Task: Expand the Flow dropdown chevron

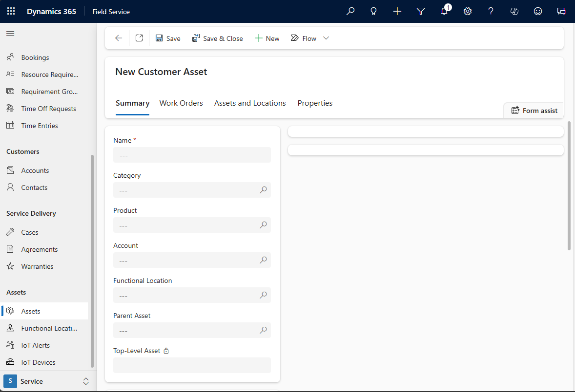Action: [x=326, y=37]
